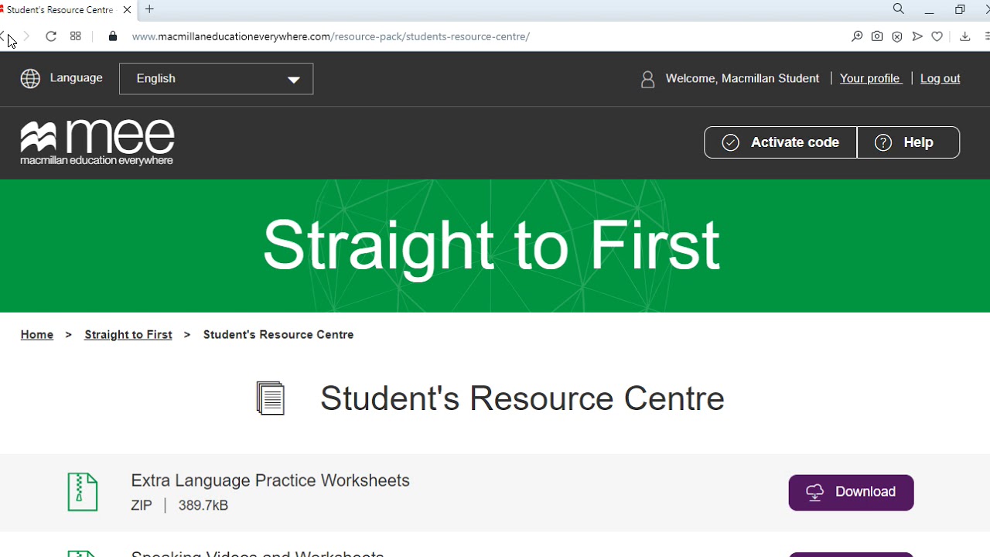Click Welcome, Macmillan Student text
This screenshot has height=557, width=990.
pyautogui.click(x=742, y=78)
